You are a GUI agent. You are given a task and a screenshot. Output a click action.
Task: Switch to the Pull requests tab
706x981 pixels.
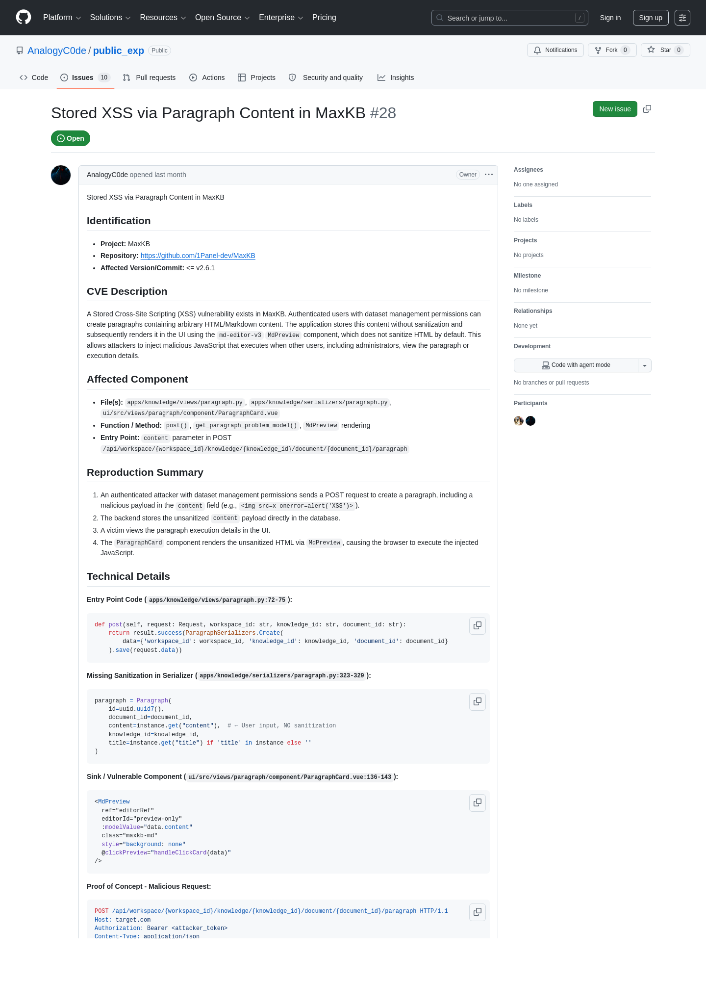tap(149, 77)
